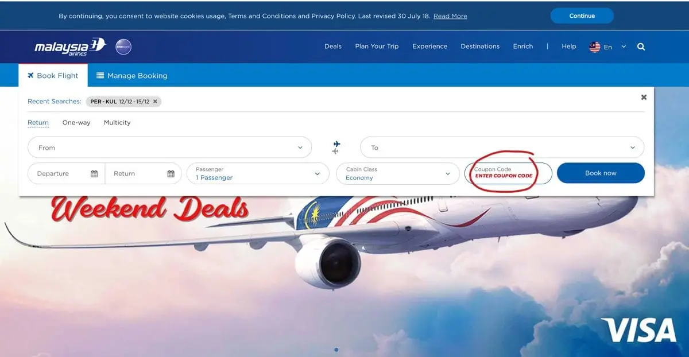Click the swap origin and destination planes icon
Image resolution: width=689 pixels, height=357 pixels.
[x=336, y=148]
